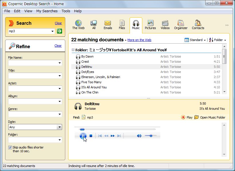235x171 pixels.
Task: Switch to the Files category tab
Action: (122, 25)
